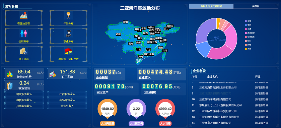Select the 台湾 label on the map
The image size is (281, 128).
[165, 51]
